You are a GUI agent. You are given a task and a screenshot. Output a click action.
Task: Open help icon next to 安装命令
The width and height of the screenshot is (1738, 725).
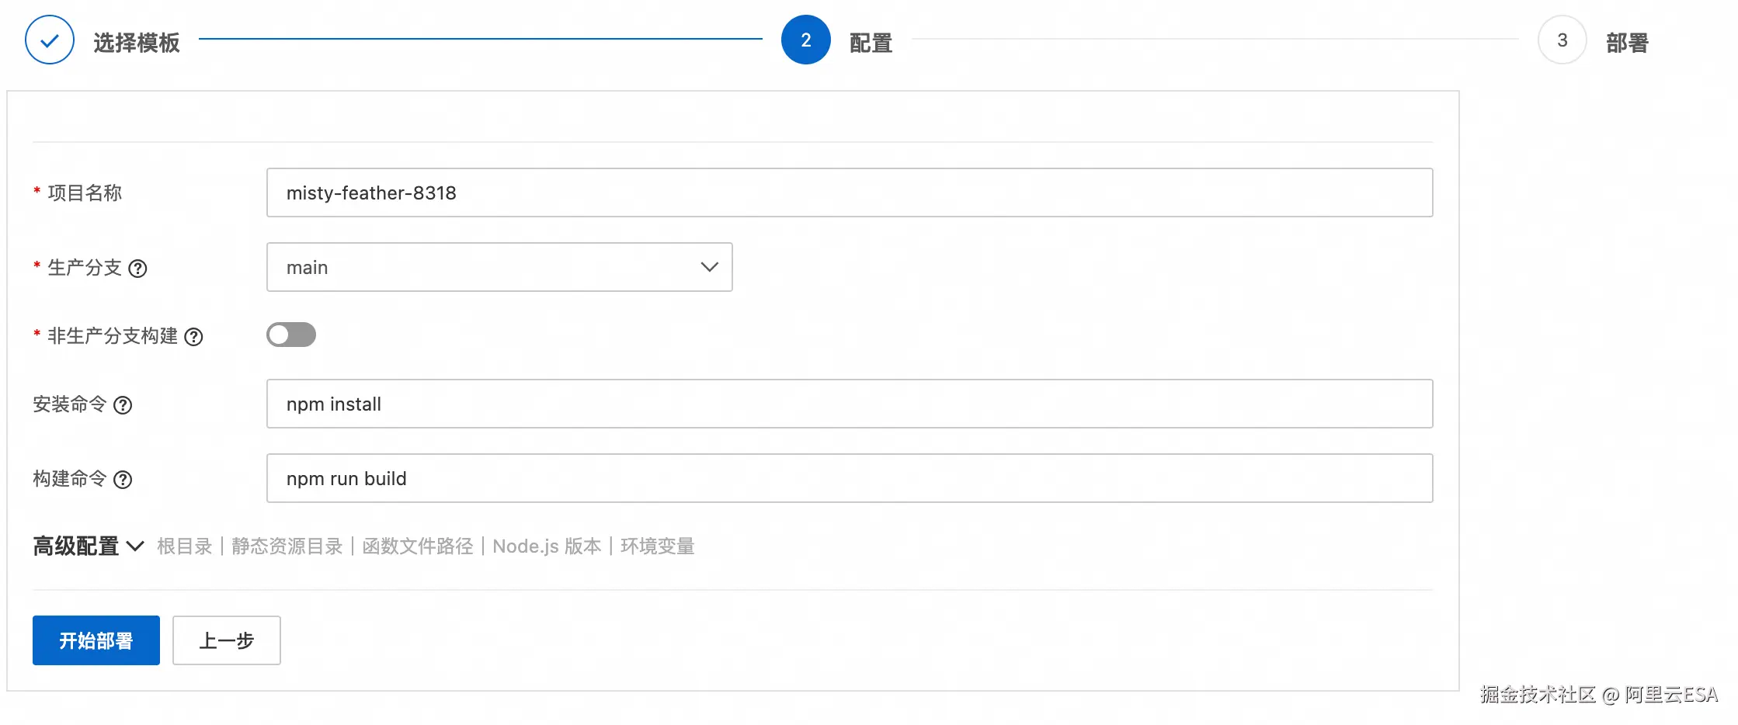click(x=123, y=405)
